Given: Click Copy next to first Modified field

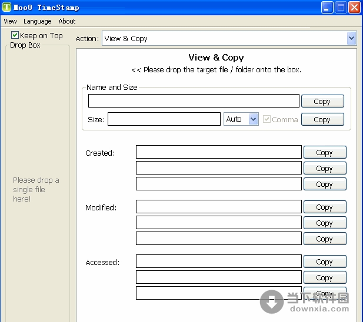Looking at the screenshot, I should (x=325, y=207).
